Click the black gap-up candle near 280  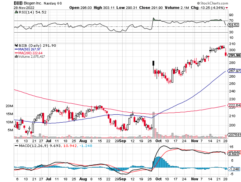coord(153,63)
